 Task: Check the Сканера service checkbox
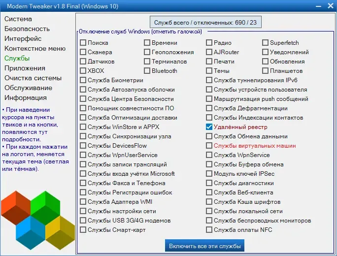(x=83, y=52)
